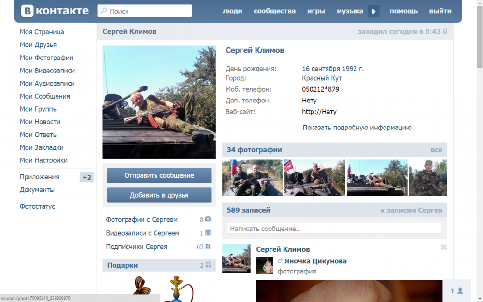Click the wall post author avatar thumbnail
Viewport: 483px width, 302px height.
tap(236, 259)
